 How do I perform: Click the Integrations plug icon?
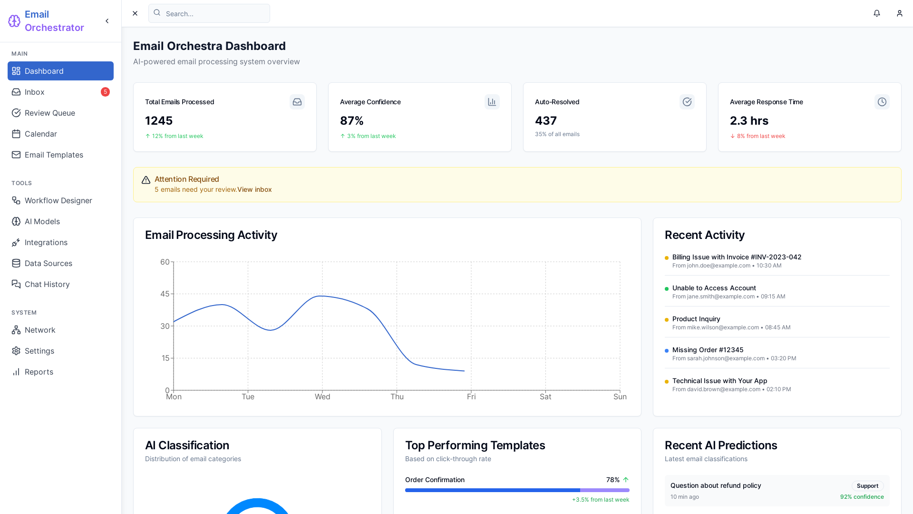(16, 242)
